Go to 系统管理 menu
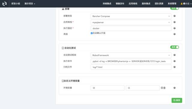 coord(172,4)
